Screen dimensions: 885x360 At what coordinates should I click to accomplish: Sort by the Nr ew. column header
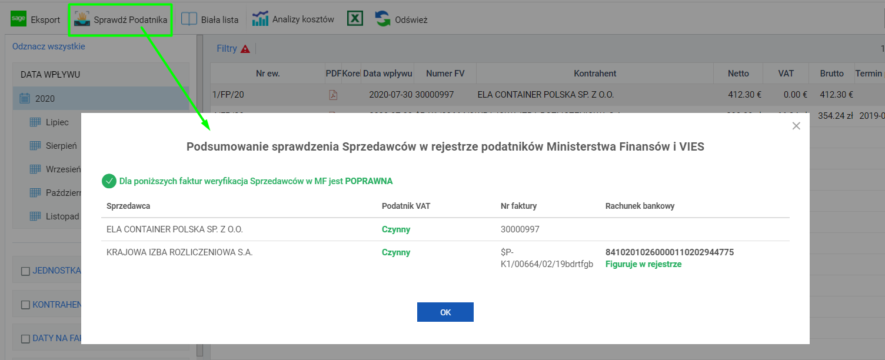click(268, 74)
